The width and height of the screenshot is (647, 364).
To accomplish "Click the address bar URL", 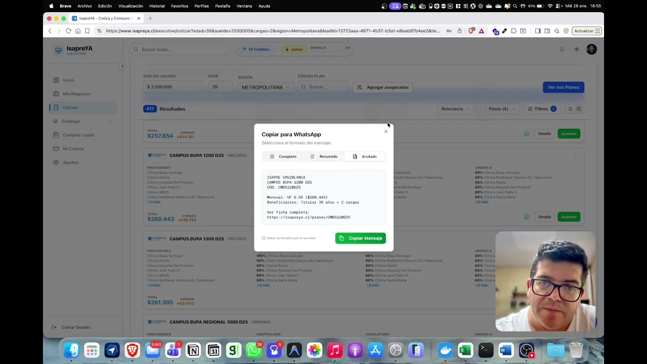I will coord(273,31).
